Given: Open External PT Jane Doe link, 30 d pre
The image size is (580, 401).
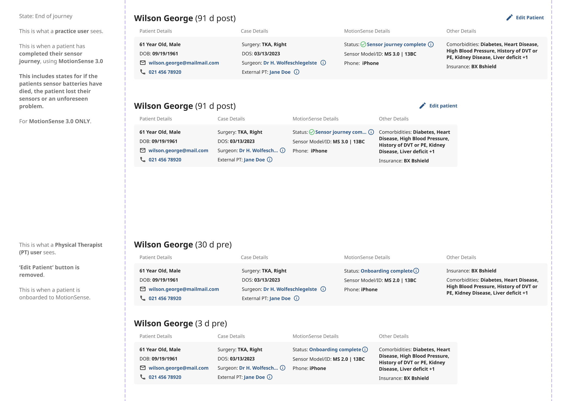Looking at the screenshot, I should pos(280,298).
